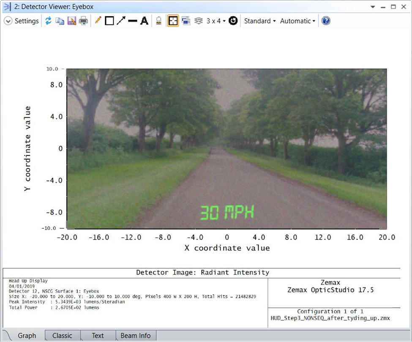Click the refresh update icon
412x342 pixels.
48,21
